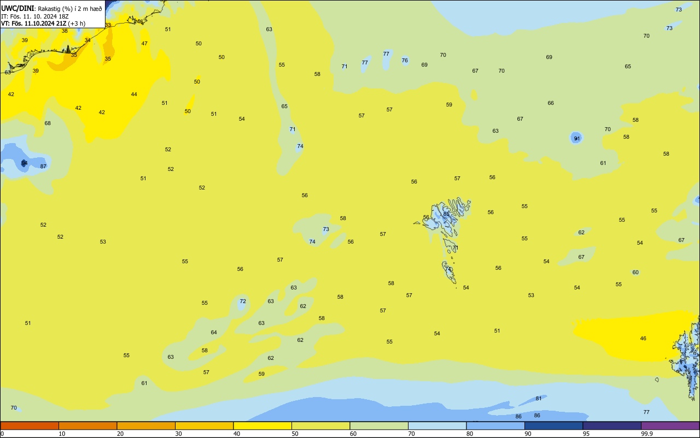The image size is (700, 438).
Task: Click the humidity value 47 on the map
Action: [x=144, y=43]
